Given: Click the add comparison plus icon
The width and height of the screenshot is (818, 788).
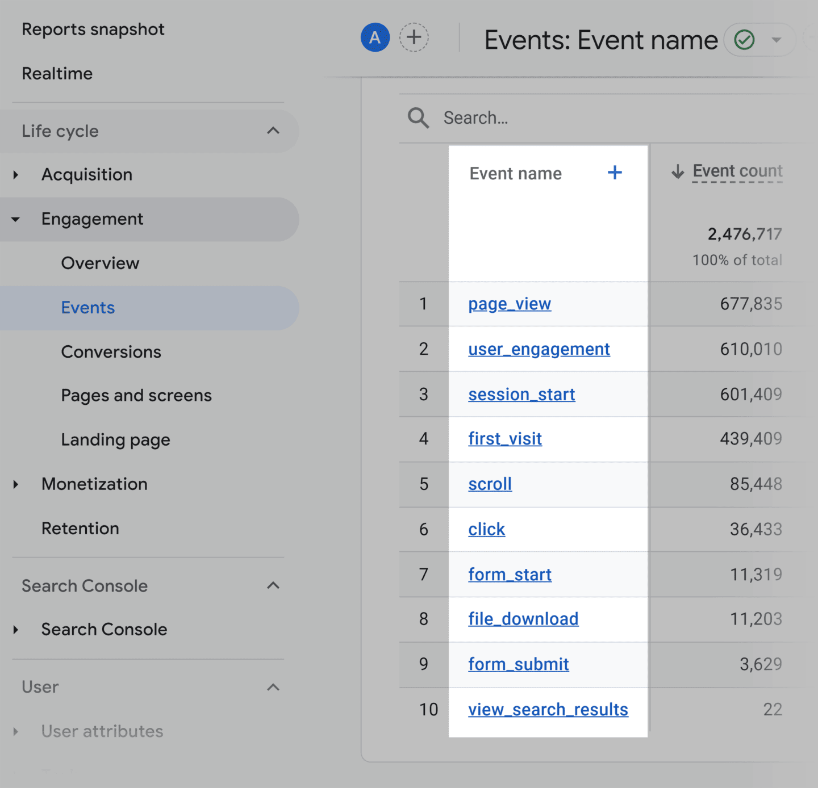Looking at the screenshot, I should [x=414, y=37].
